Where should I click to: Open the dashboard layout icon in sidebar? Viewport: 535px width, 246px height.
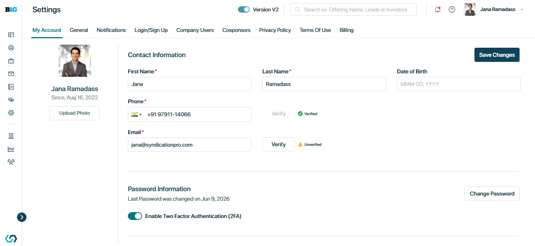click(11, 35)
